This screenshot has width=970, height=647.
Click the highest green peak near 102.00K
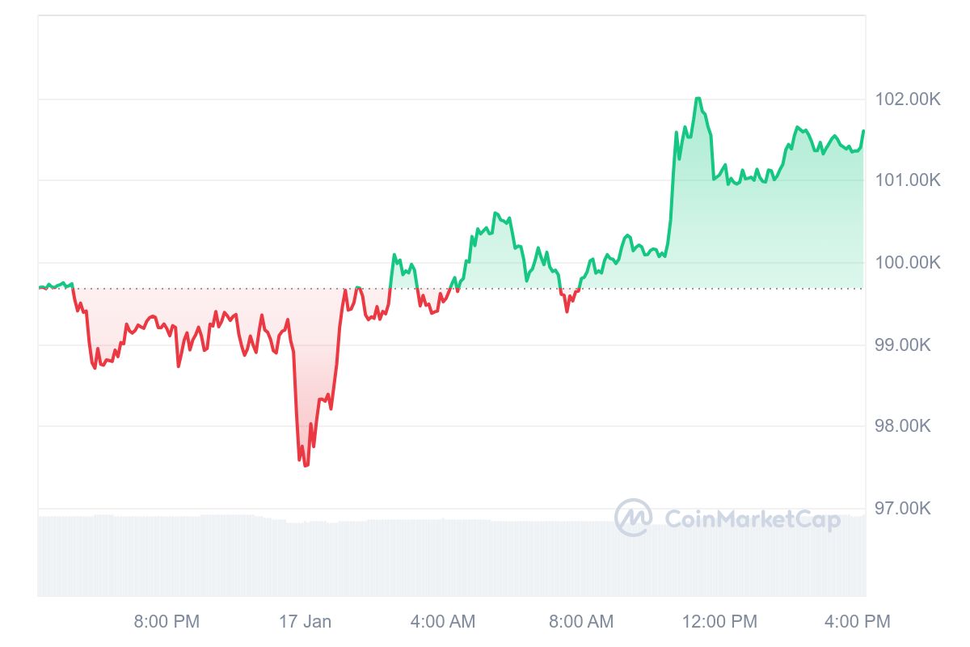coord(698,99)
